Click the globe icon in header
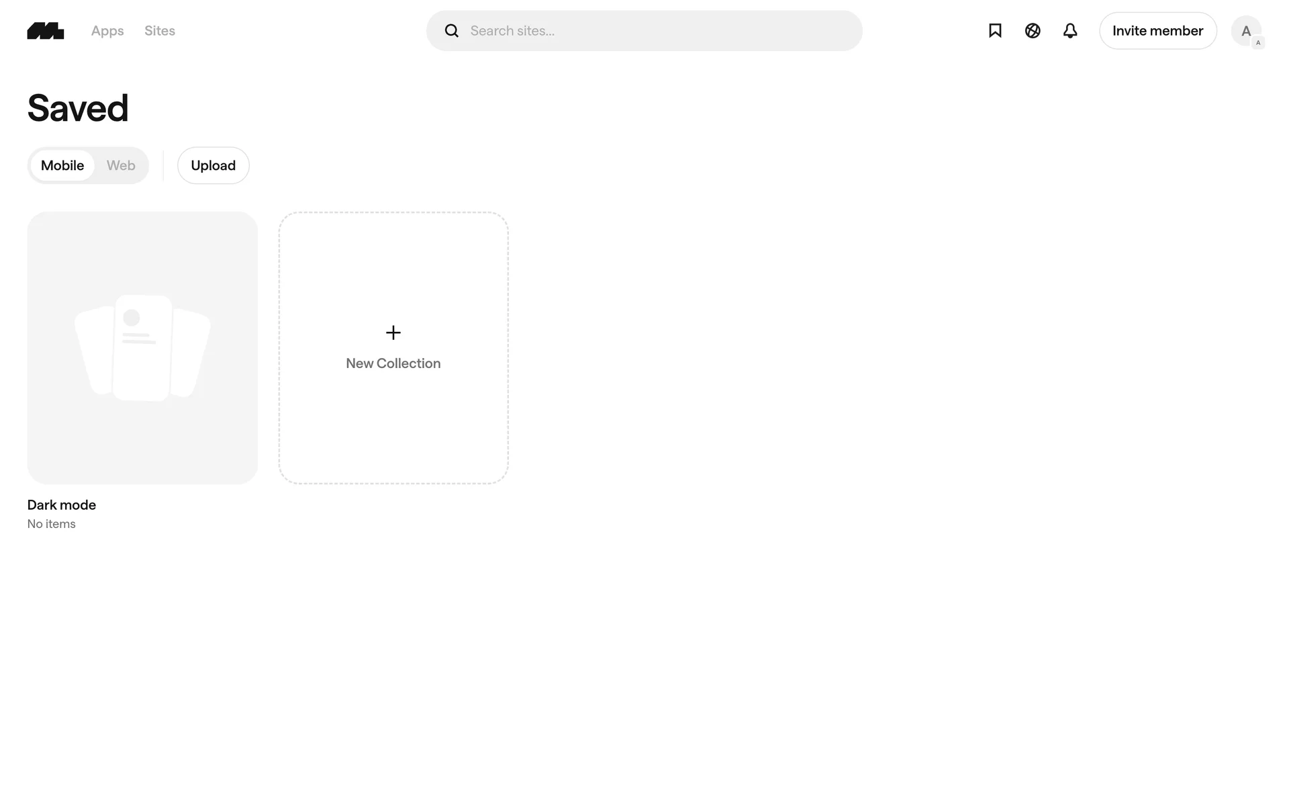 pos(1033,31)
